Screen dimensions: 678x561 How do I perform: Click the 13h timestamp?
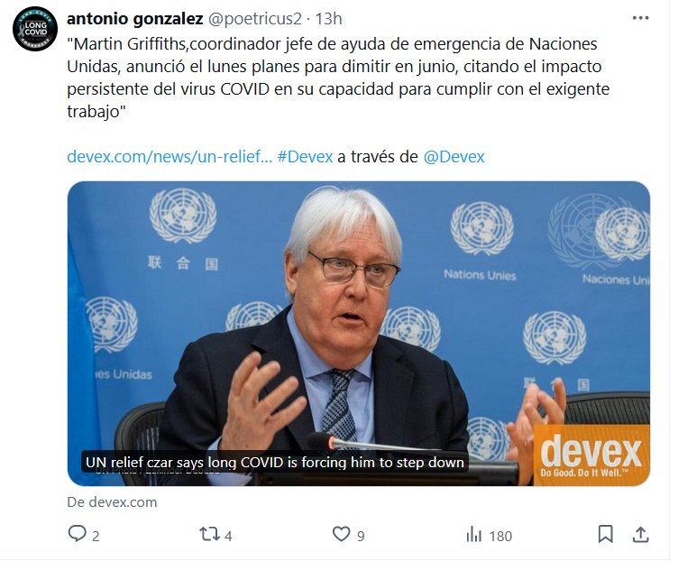(328, 19)
